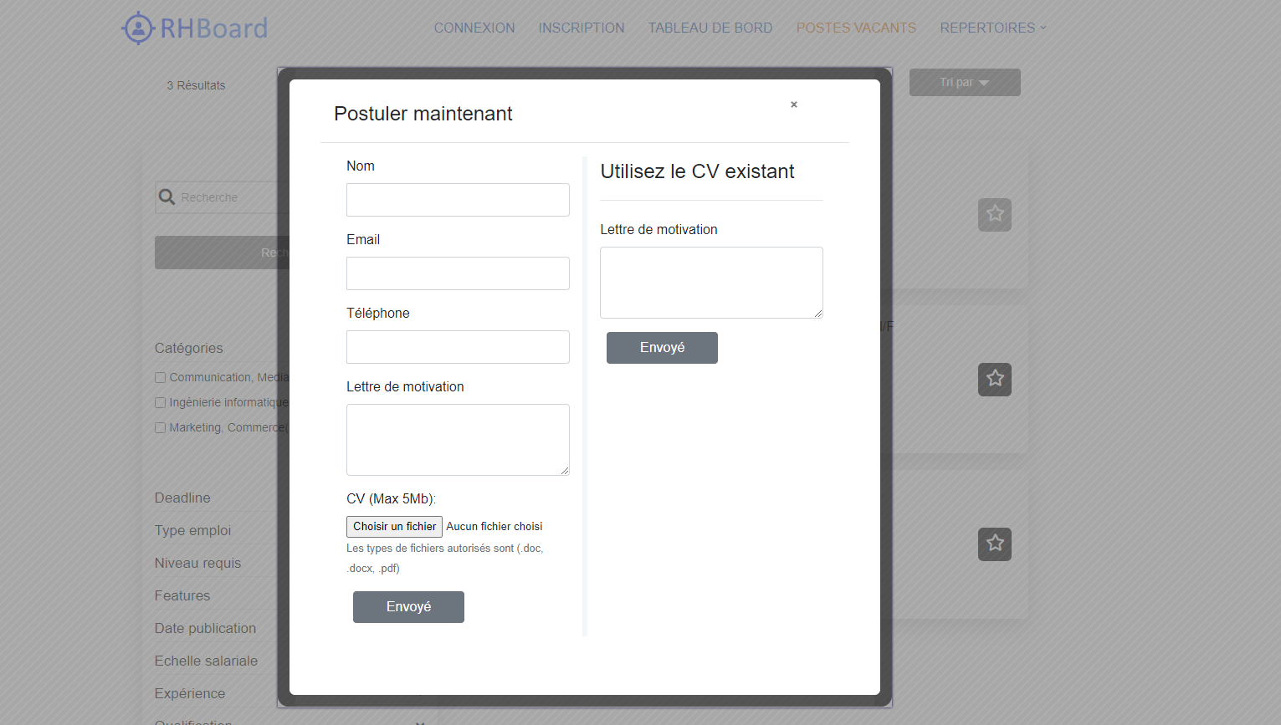Go to the CONNEXION page
The width and height of the screenshot is (1281, 725).
click(x=474, y=28)
